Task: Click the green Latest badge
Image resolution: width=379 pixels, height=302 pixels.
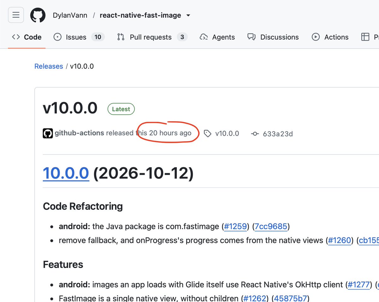Action: (x=121, y=109)
